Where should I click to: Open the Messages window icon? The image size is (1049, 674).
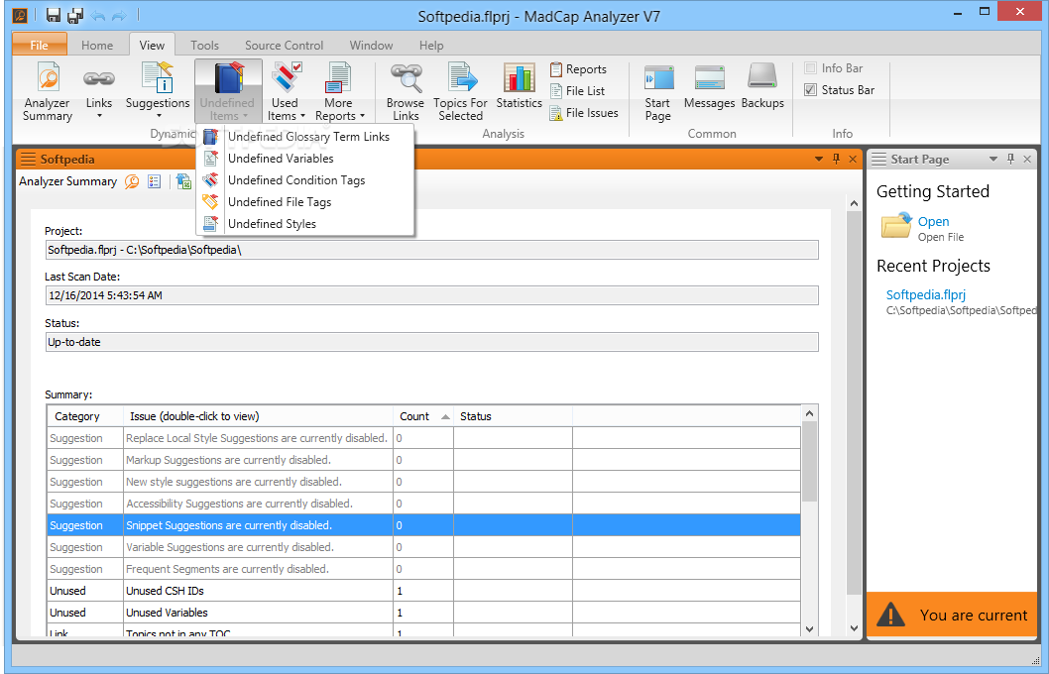[709, 85]
